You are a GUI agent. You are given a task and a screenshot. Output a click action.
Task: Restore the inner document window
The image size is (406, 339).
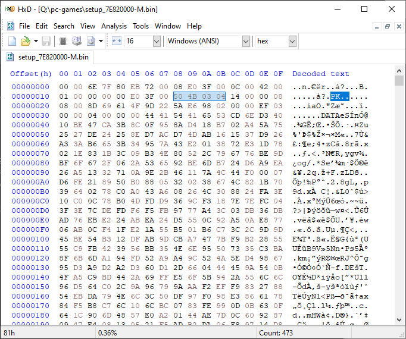(388, 26)
